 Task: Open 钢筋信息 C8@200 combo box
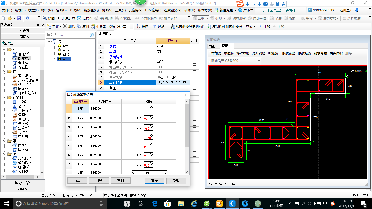243,61
